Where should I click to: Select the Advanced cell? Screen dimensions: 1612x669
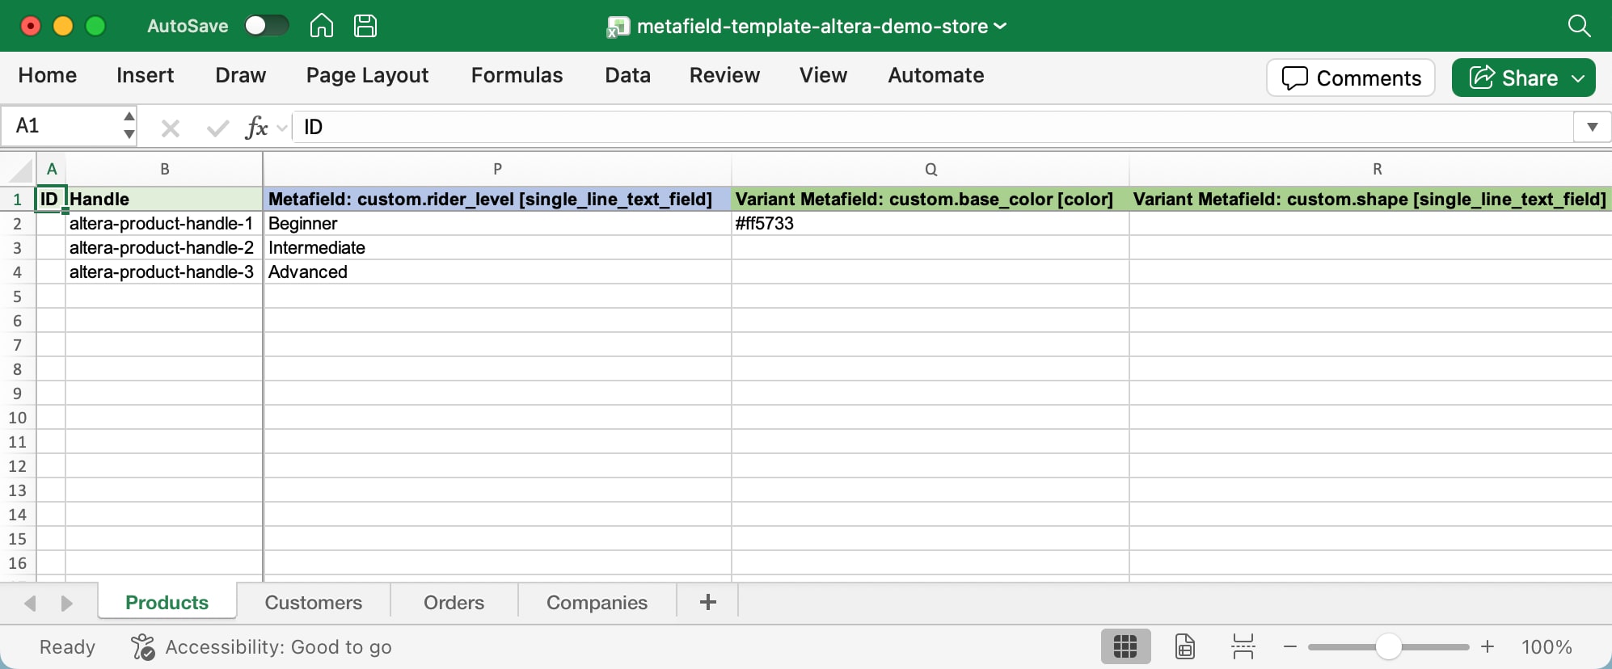point(497,271)
